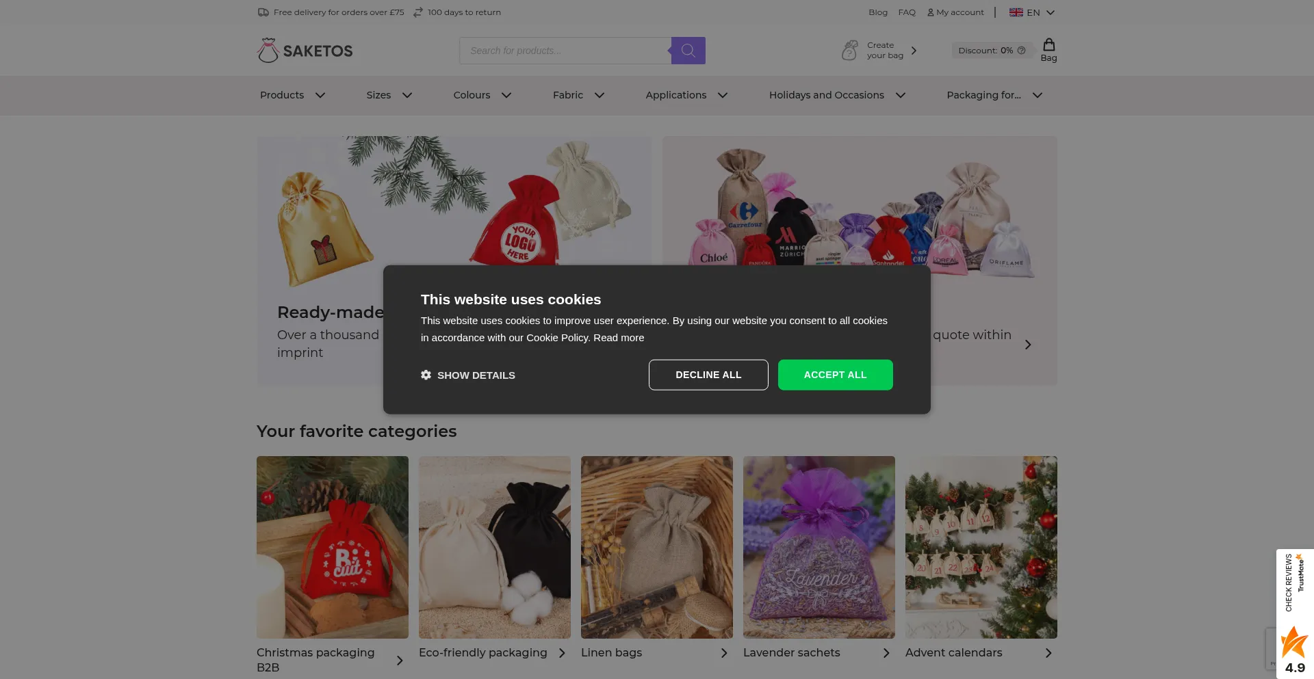Click the Create your bag pouch icon
The height and width of the screenshot is (679, 1314).
pyautogui.click(x=849, y=51)
